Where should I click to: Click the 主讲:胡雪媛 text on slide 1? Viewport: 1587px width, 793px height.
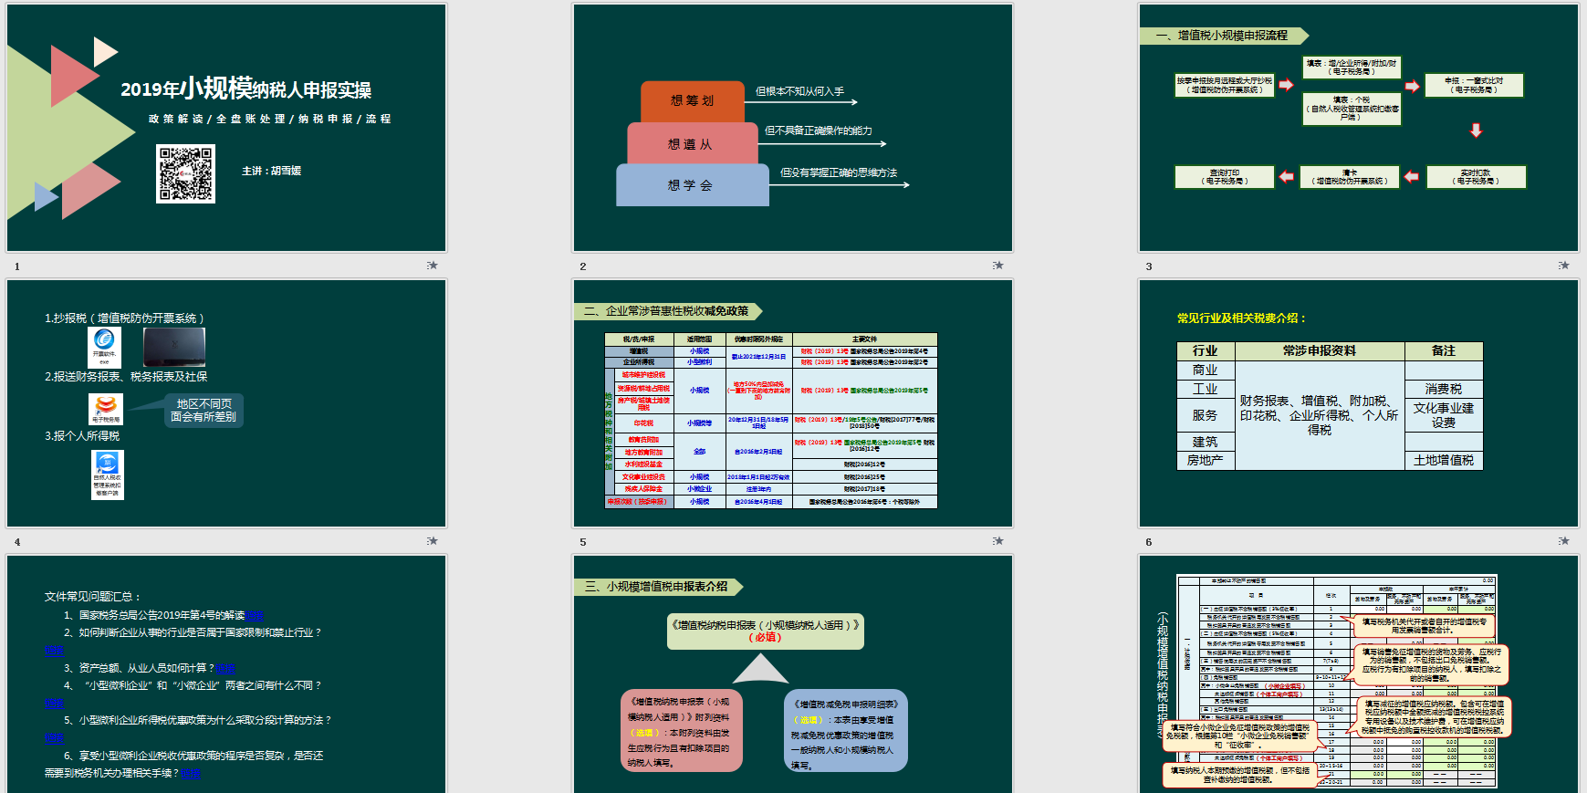point(271,171)
